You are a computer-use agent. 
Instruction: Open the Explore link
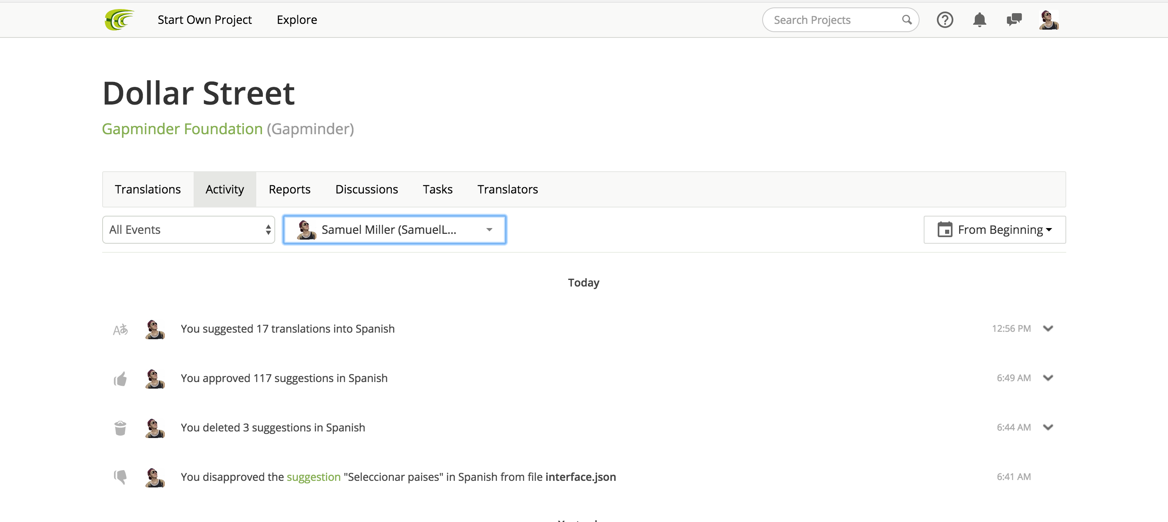click(297, 20)
